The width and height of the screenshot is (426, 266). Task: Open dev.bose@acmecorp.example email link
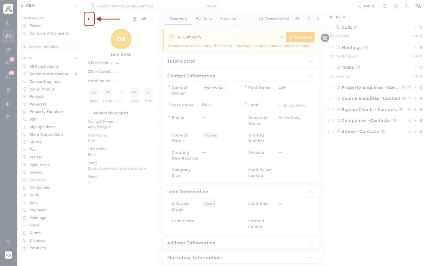coord(119,168)
